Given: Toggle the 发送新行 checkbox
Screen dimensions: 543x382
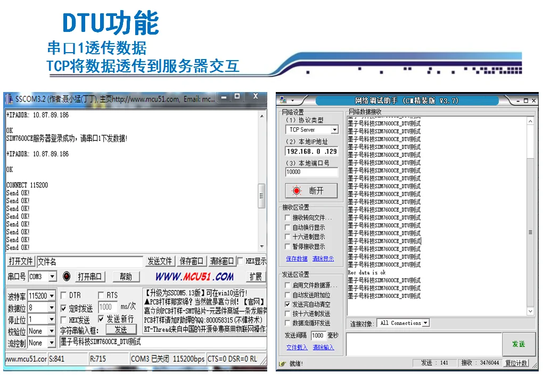Looking at the screenshot, I should 101,319.
